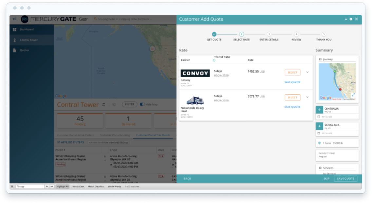The image size is (372, 203).
Task: Switch to Customer Portal Active Orders tab
Action: 75,135
